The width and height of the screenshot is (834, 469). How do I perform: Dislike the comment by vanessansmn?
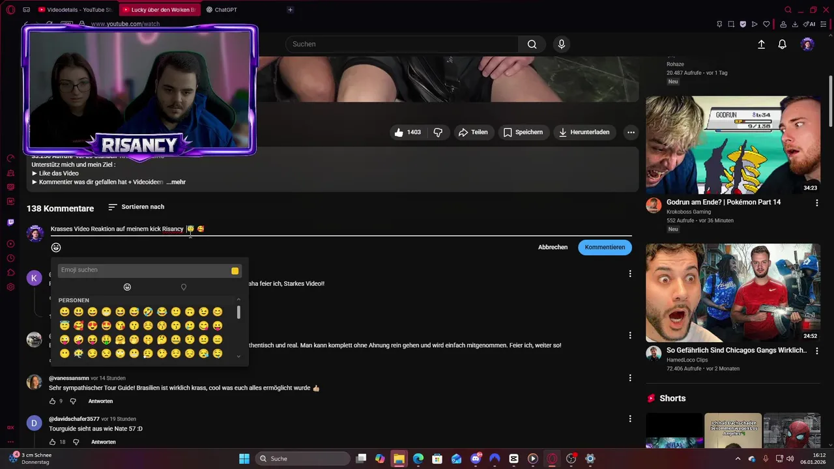(73, 401)
